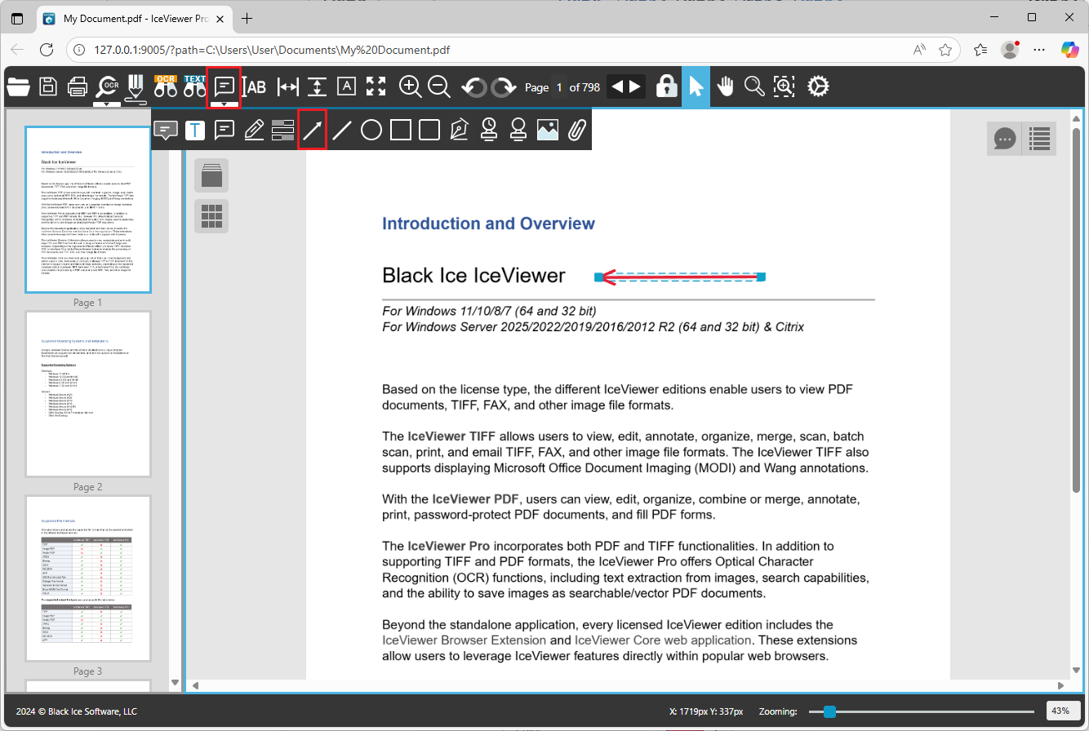Open the settings gear
This screenshot has height=731, width=1089.
[x=819, y=86]
